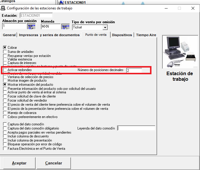Image resolution: width=200 pixels, height=170 pixels.
Task: Minimize the configuration window
Action: (x=166, y=8)
